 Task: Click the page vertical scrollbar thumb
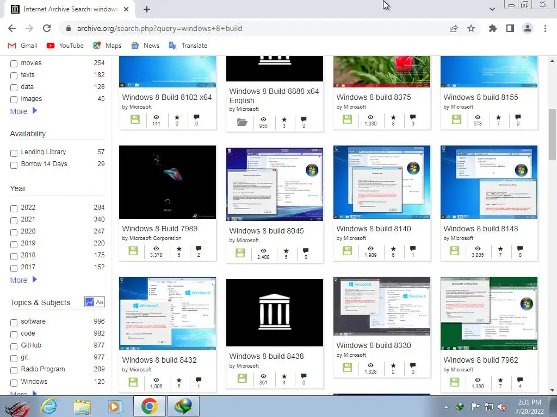click(x=553, y=135)
